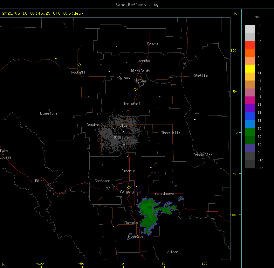This screenshot has height=268, width=274.
Task: Select the Limestone label
Action: pyautogui.click(x=49, y=113)
